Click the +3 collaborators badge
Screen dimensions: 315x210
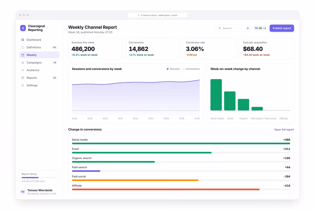click(264, 28)
